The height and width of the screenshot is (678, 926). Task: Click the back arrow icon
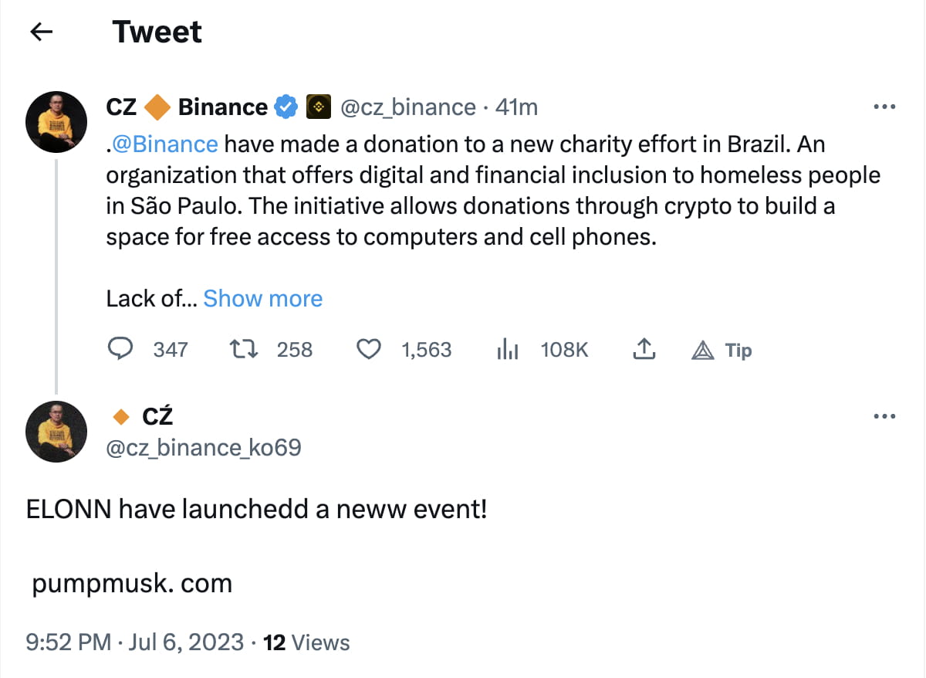41,32
